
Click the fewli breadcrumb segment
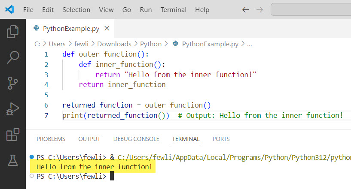[82, 44]
